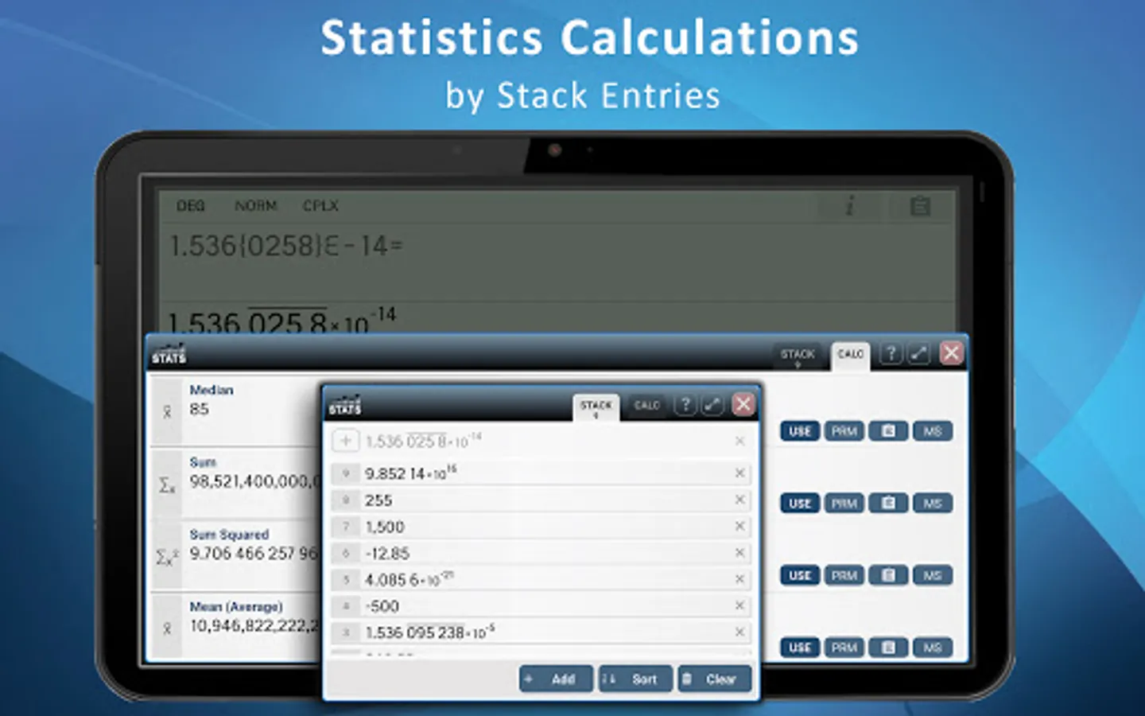1145x716 pixels.
Task: Click MS for the Mean row
Action: click(x=933, y=647)
